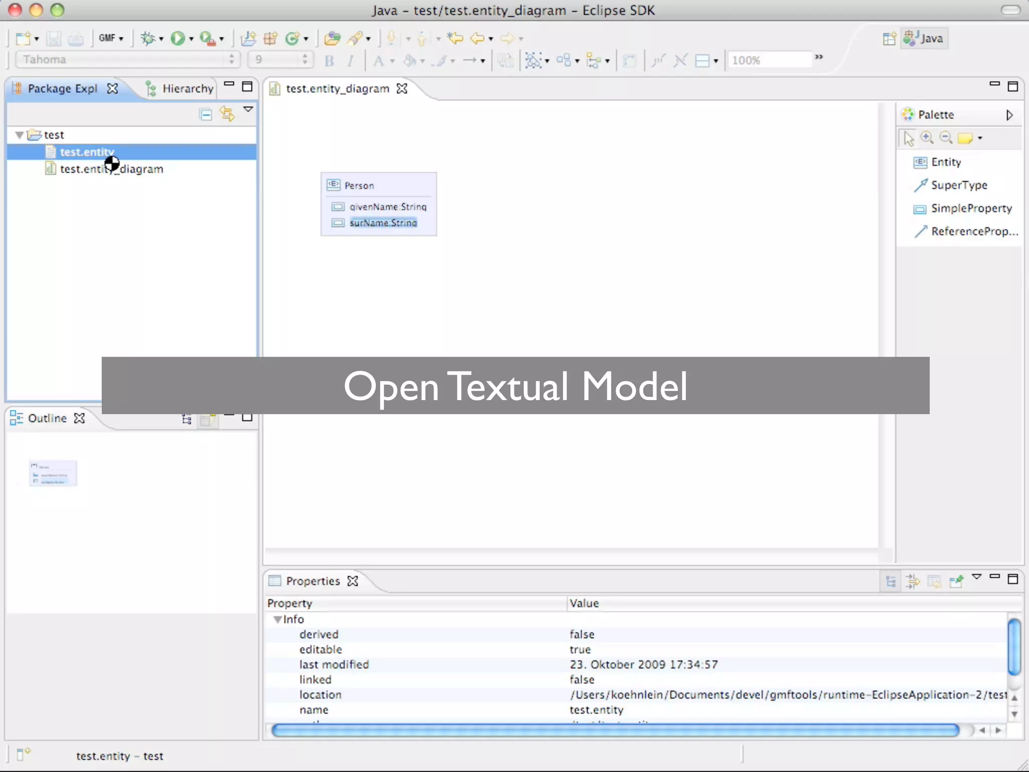
Task: Click the Select All toolbar icon
Action: coord(534,61)
